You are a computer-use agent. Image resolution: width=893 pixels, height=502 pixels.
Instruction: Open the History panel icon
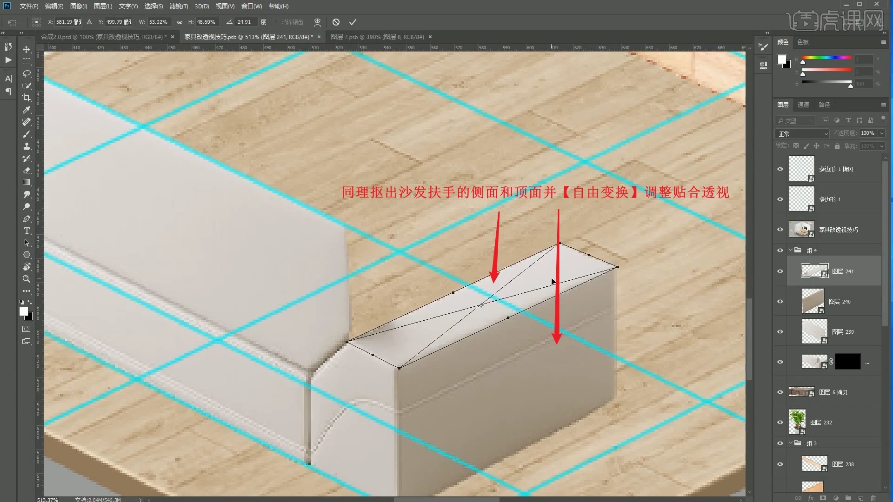(8, 46)
